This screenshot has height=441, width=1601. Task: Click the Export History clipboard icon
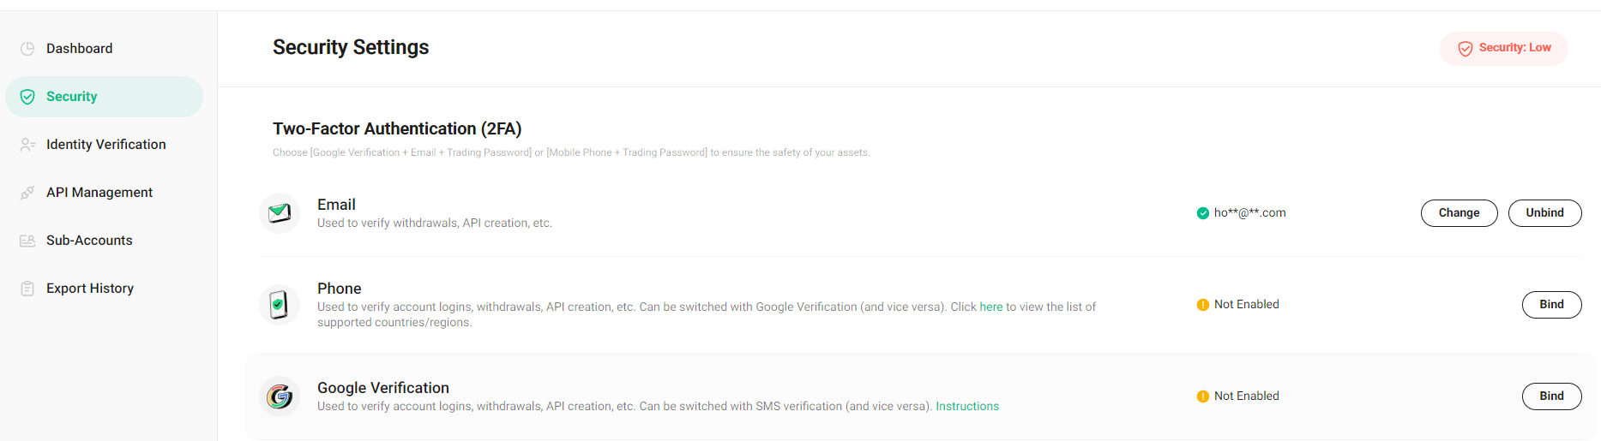click(x=27, y=289)
